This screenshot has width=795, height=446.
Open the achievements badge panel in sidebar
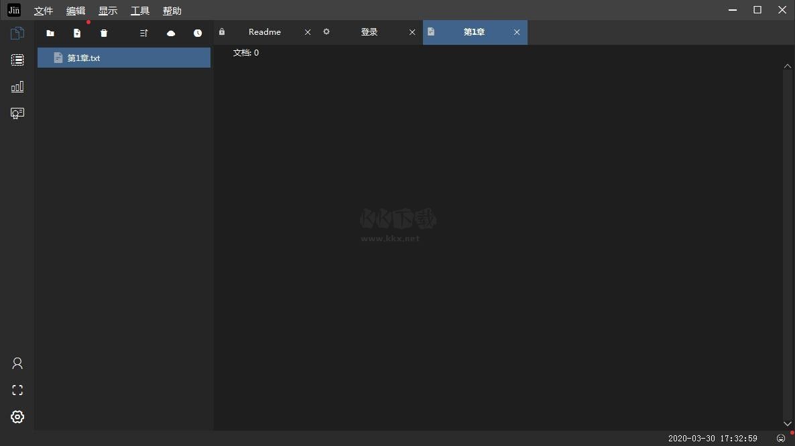click(x=17, y=113)
